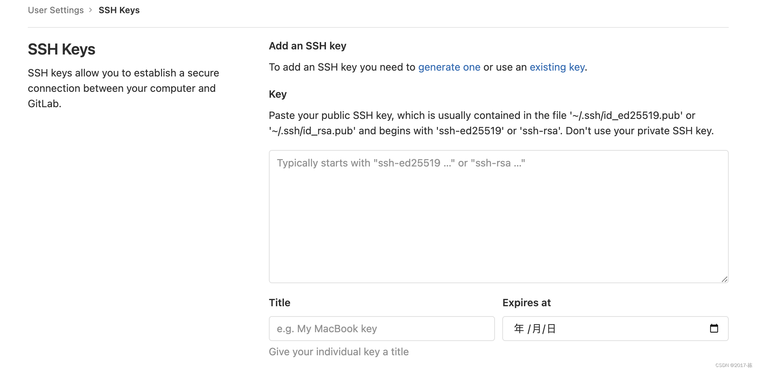Click the key title helper text
The height and width of the screenshot is (371, 758).
(x=338, y=352)
